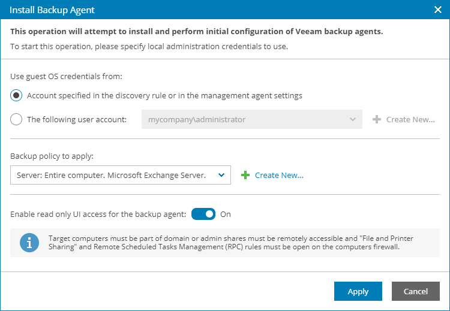Click the green plus icon beside the backup policy

coord(245,175)
